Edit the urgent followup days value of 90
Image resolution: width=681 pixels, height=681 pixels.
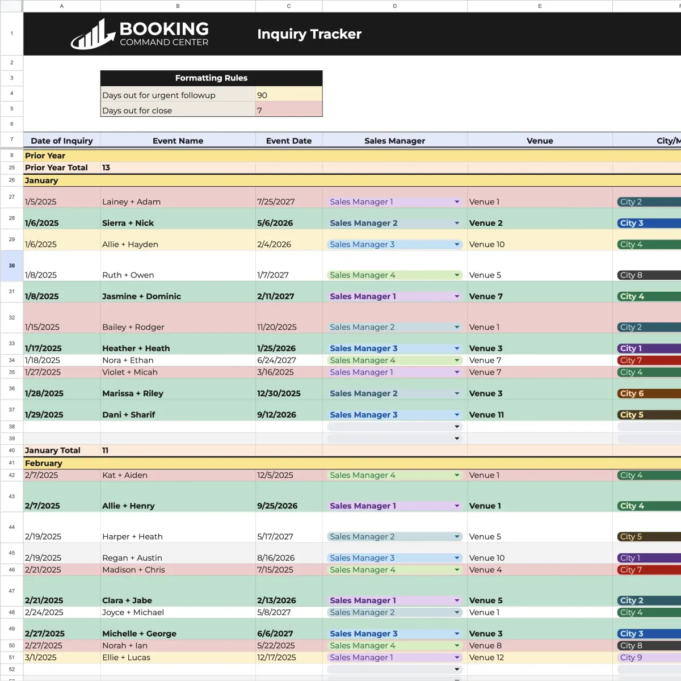coord(288,95)
